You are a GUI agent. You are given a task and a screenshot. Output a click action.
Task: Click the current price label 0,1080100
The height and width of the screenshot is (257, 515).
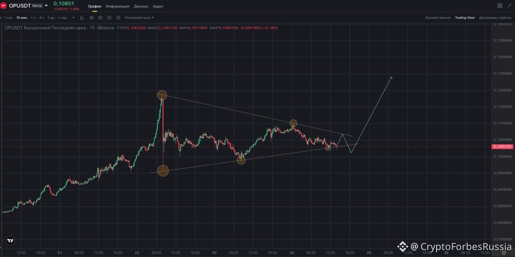[503, 147]
